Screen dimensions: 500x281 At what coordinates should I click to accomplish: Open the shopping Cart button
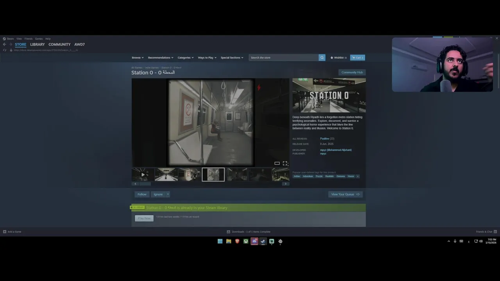pos(357,57)
